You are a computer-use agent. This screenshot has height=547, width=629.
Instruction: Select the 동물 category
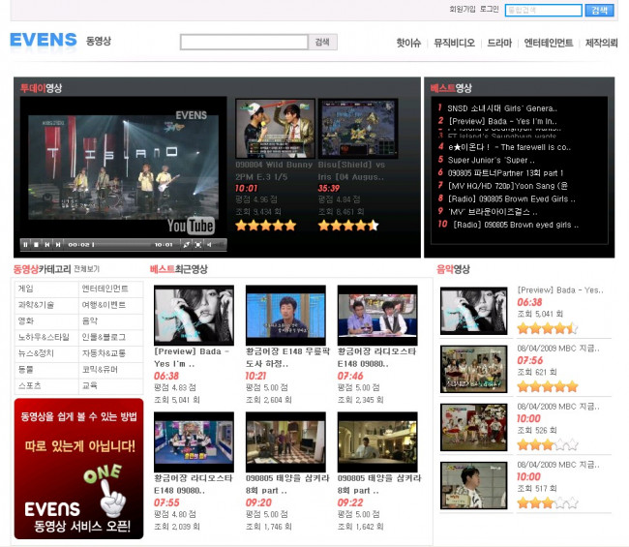[26, 370]
